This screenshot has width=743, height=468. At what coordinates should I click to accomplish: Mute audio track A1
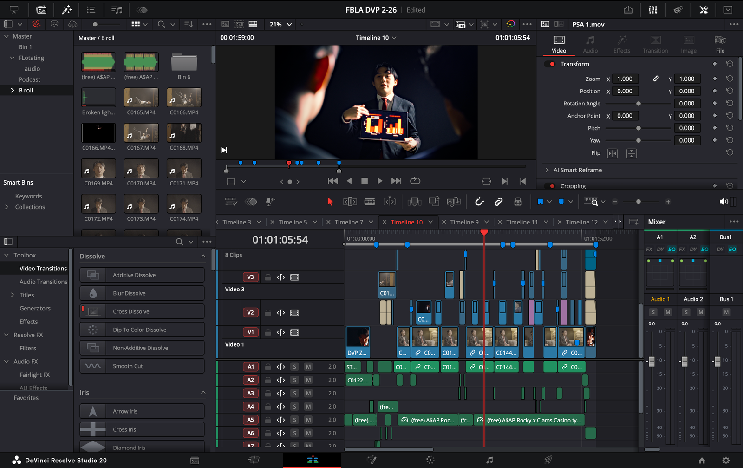pos(308,367)
